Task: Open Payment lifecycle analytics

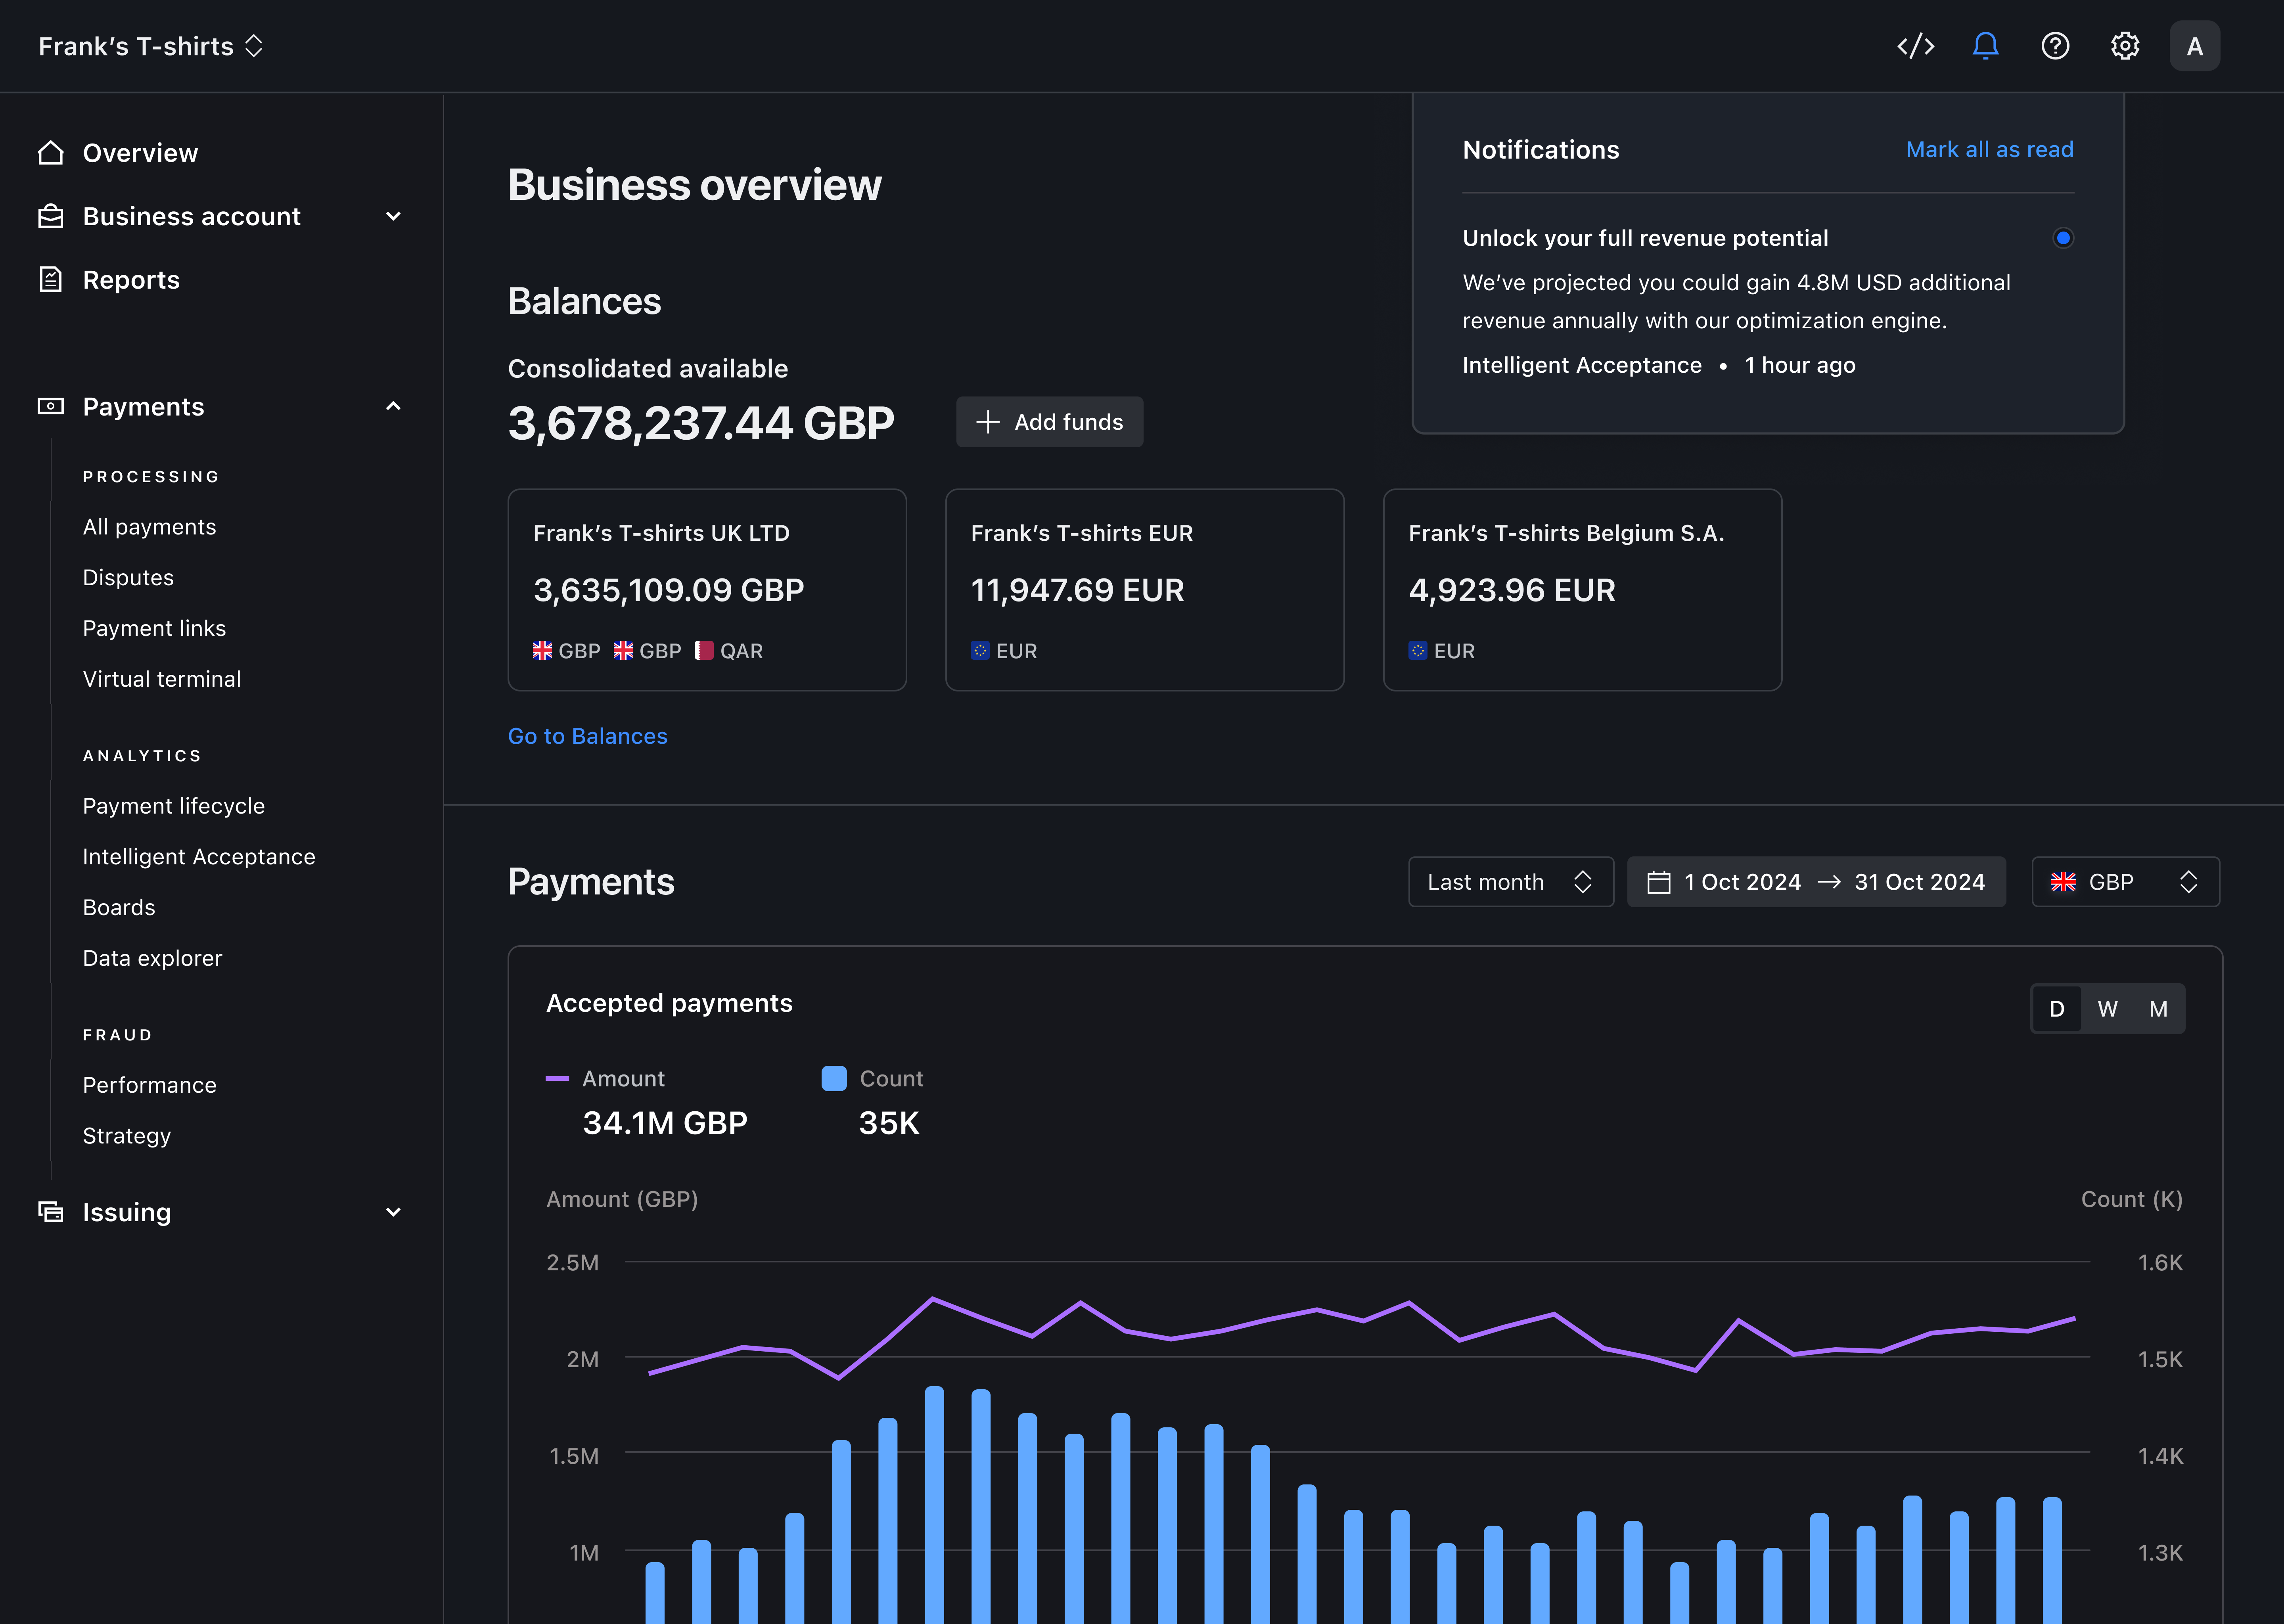Action: point(174,806)
